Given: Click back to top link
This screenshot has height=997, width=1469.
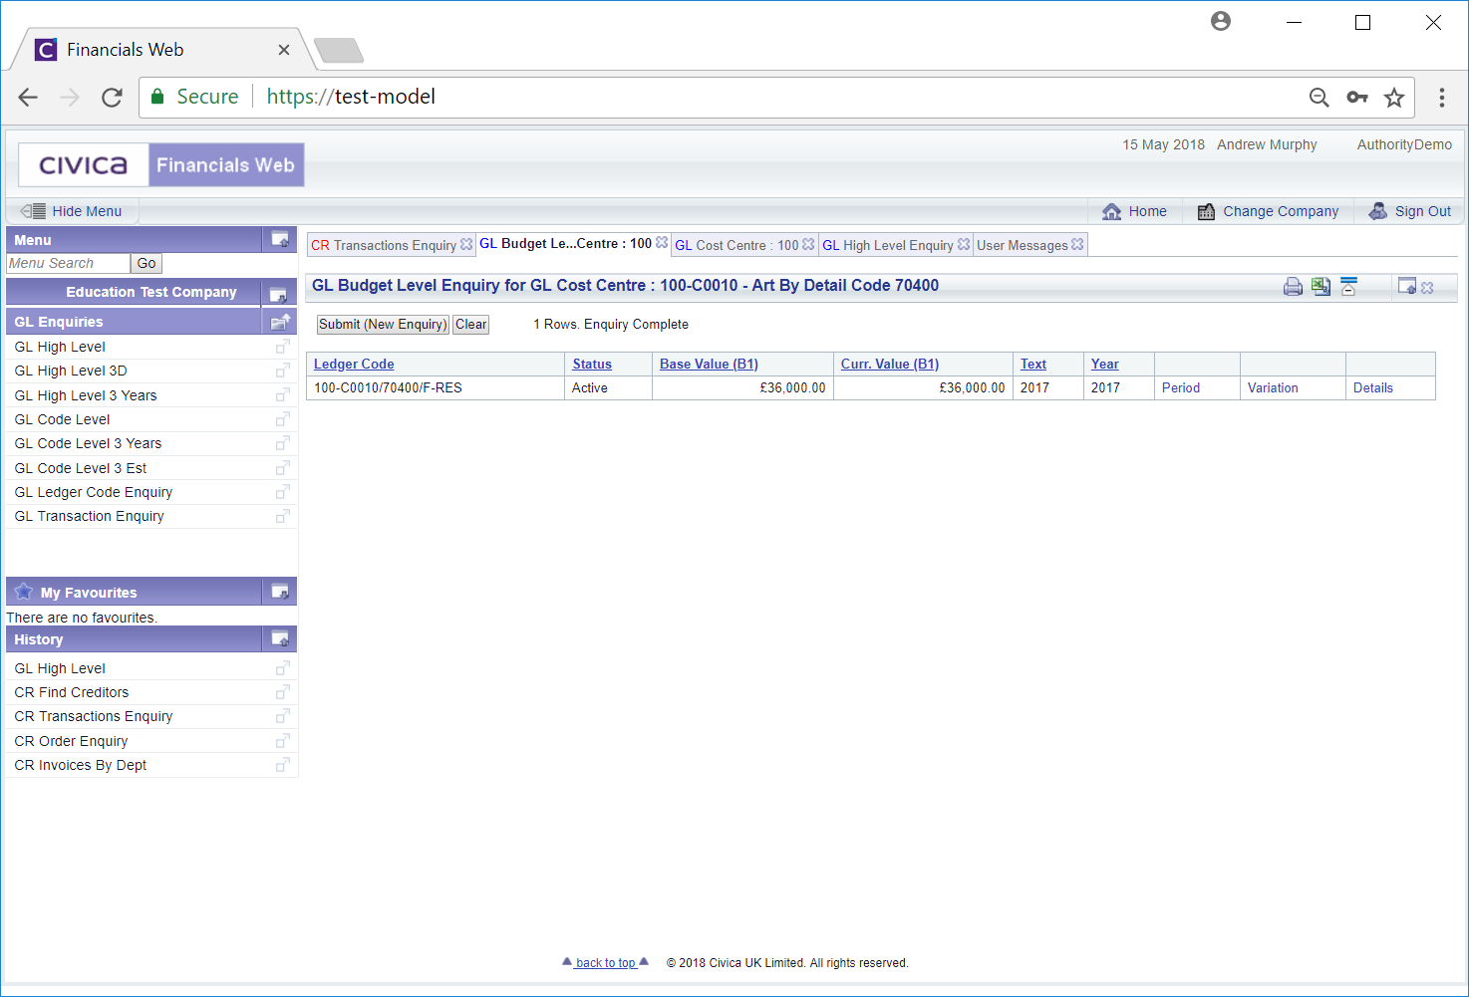Looking at the screenshot, I should coord(606,963).
